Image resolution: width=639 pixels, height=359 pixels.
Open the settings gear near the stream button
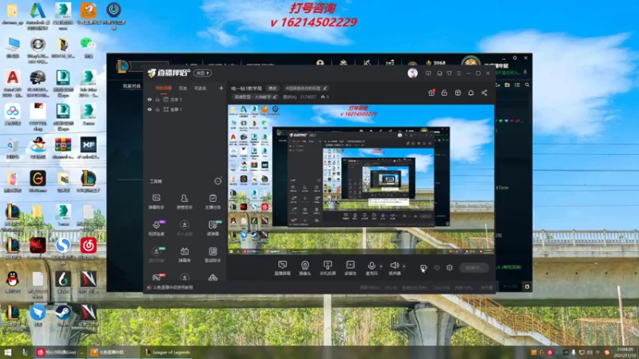[450, 267]
